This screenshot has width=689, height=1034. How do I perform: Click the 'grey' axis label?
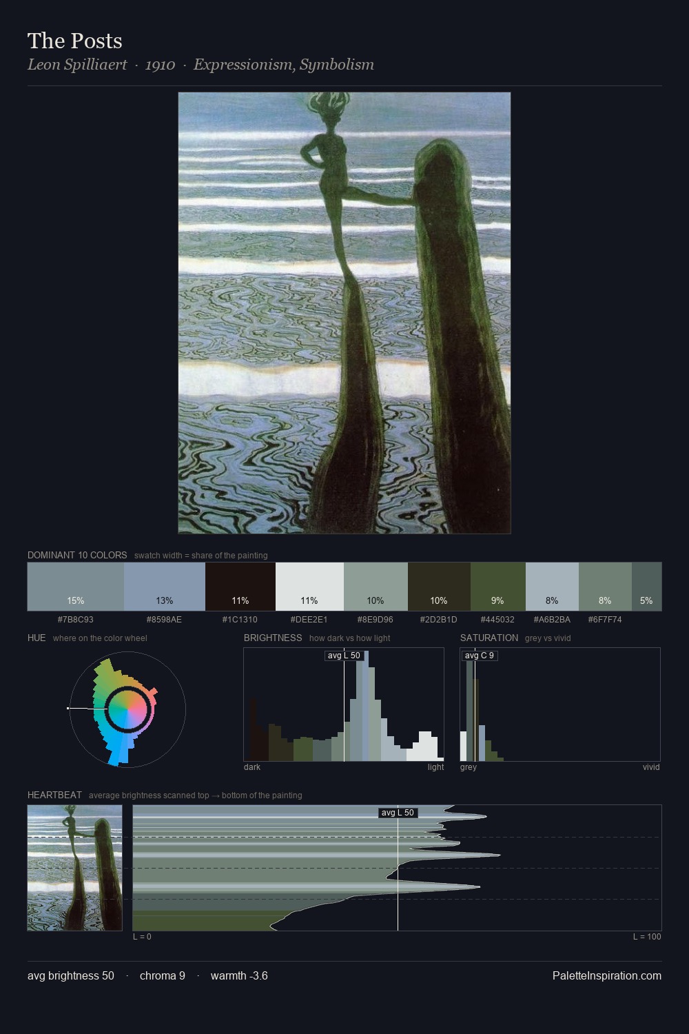point(469,767)
